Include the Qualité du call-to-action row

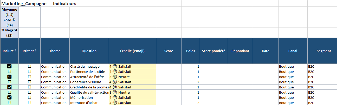(x=10, y=92)
